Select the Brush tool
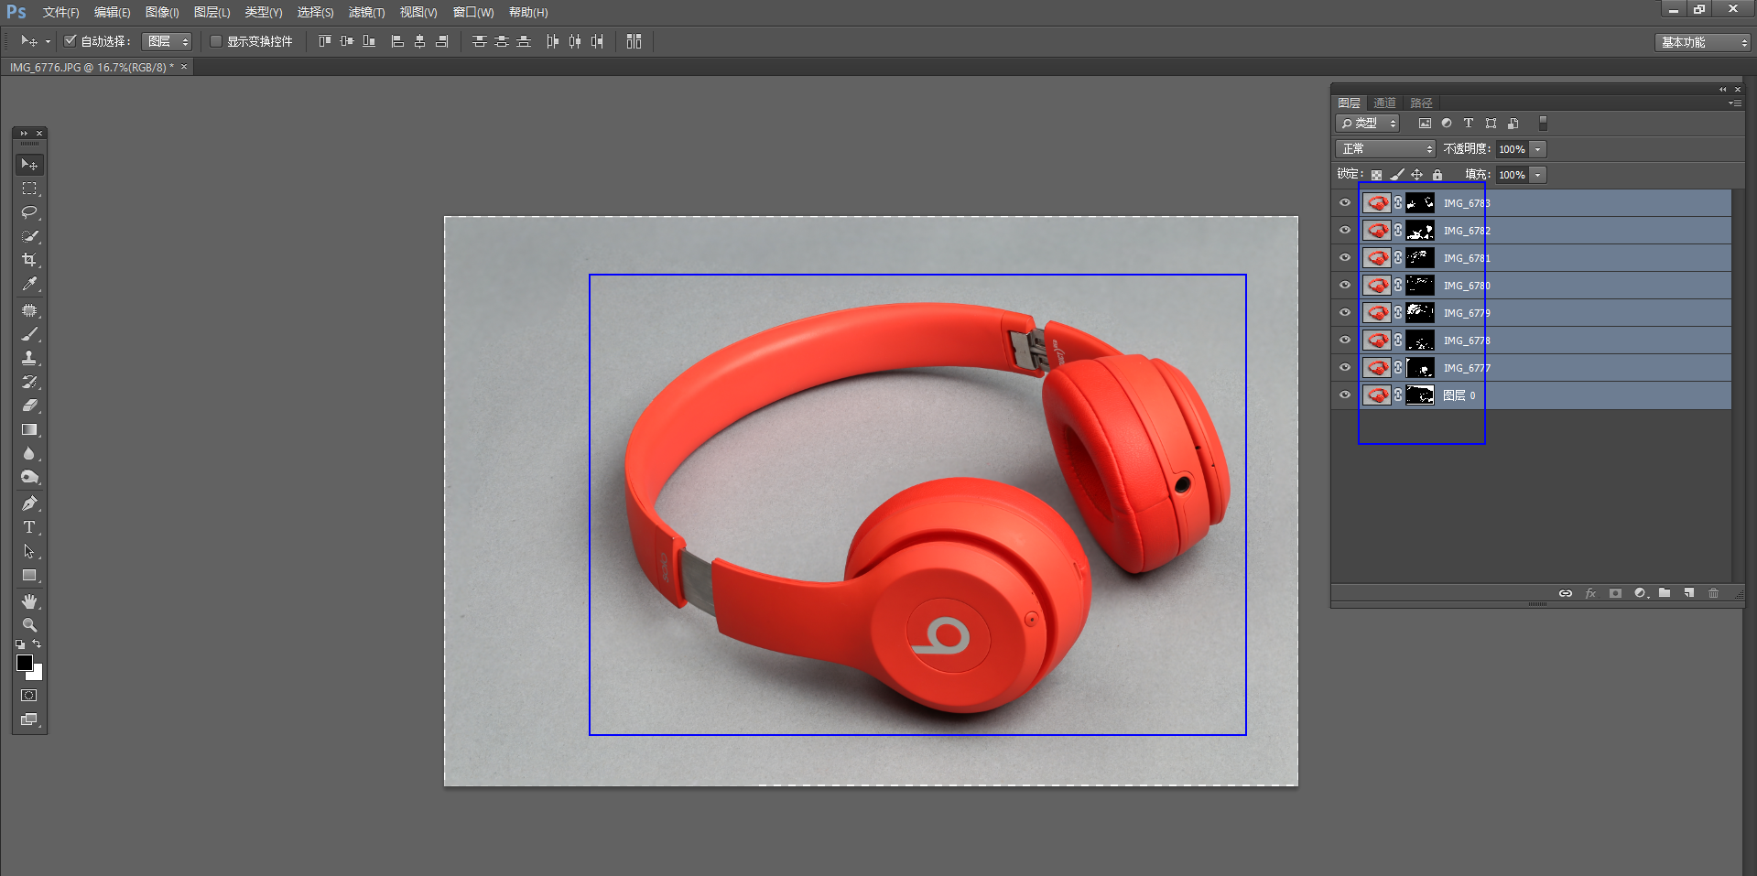 (29, 334)
